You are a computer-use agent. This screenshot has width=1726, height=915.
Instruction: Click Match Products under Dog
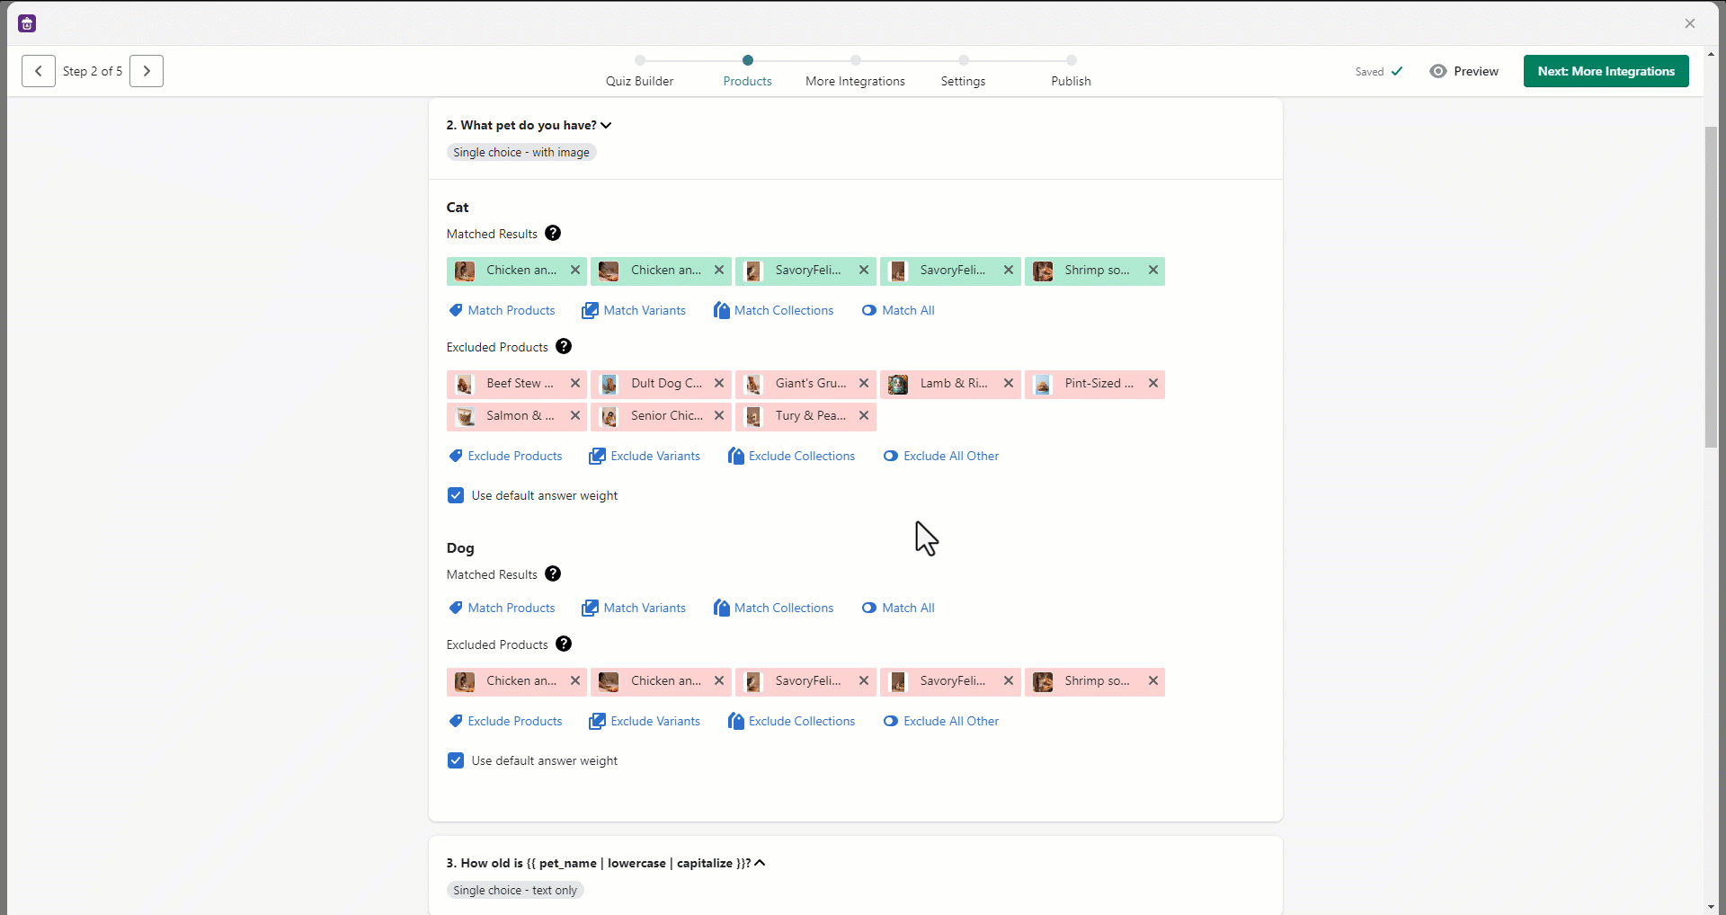coord(502,609)
